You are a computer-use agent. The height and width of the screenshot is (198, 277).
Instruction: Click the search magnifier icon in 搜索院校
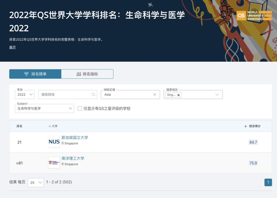tap(93, 95)
